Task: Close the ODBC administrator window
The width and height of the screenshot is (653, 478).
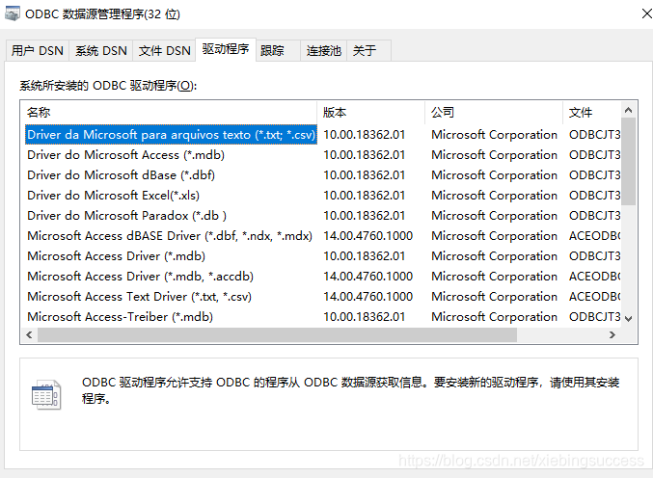Action: point(646,13)
